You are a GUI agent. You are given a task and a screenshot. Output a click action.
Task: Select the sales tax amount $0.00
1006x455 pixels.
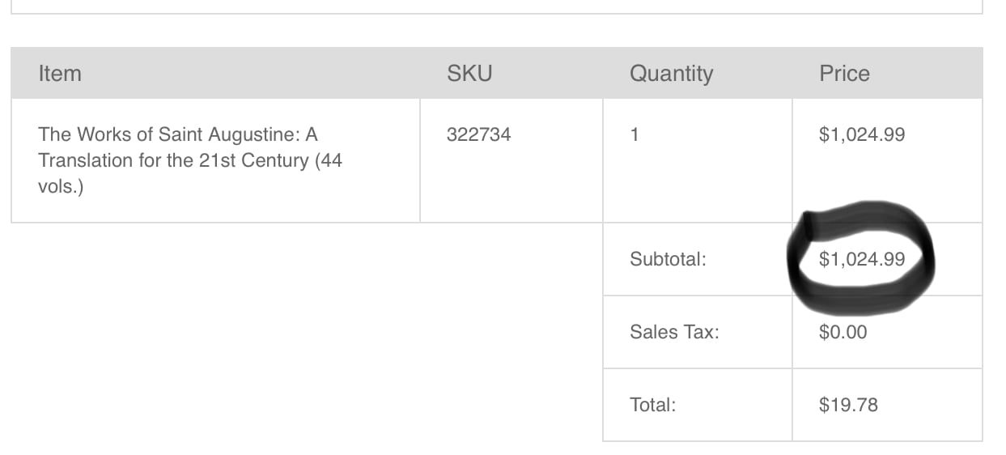coord(843,332)
